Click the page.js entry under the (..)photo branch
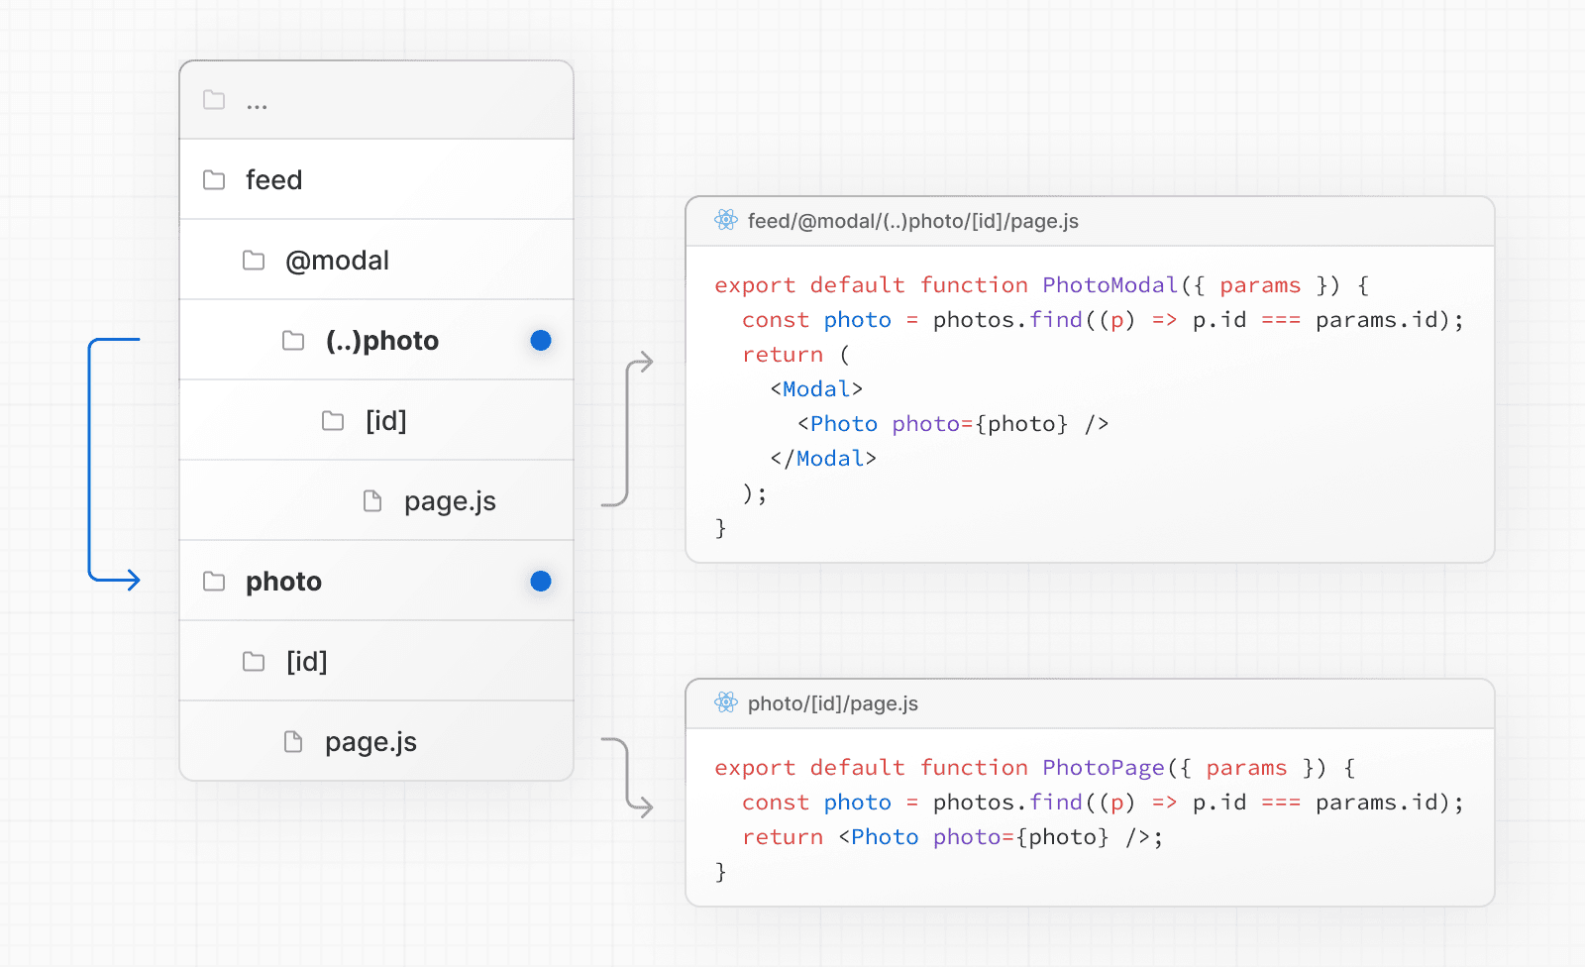 (451, 500)
